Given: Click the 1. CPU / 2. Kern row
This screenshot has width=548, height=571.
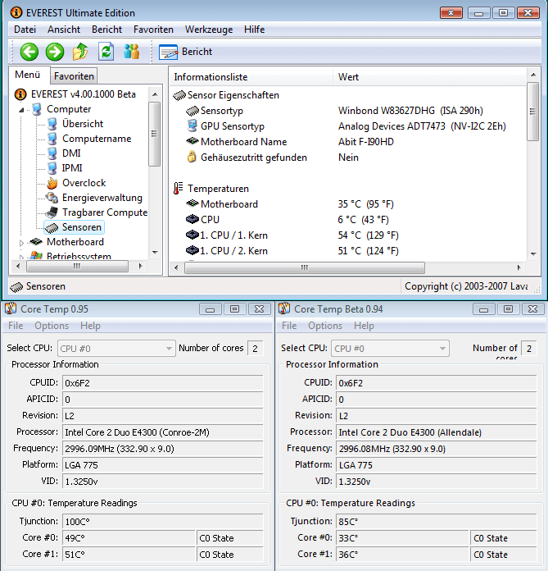Looking at the screenshot, I should pos(348,251).
